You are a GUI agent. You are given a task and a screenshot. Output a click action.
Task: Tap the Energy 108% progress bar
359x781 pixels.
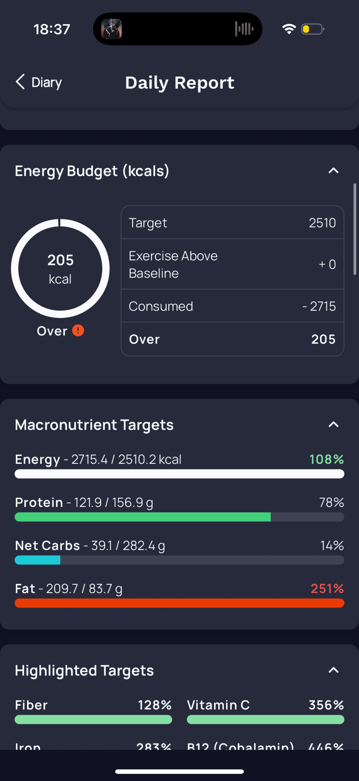click(x=179, y=474)
